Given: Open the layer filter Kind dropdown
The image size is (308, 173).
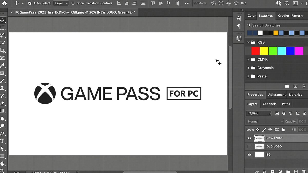Looking at the screenshot, I should (259, 113).
